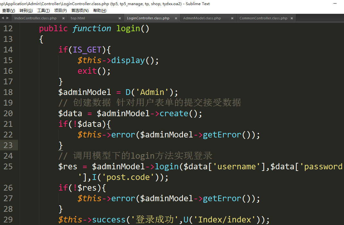Close the IndexController.class.php tab
Screen dimensions: 344x225
tap(63, 18)
